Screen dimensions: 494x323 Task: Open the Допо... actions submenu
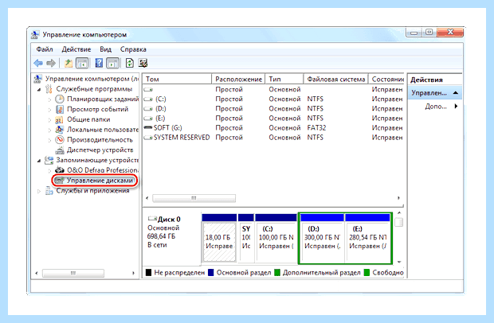click(x=441, y=107)
